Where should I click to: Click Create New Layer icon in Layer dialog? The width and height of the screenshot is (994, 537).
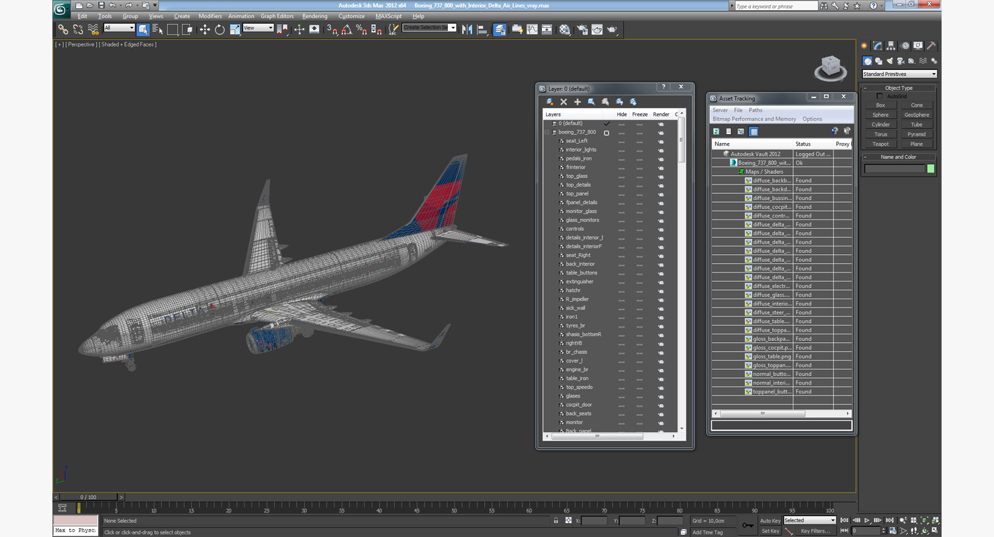click(x=549, y=102)
